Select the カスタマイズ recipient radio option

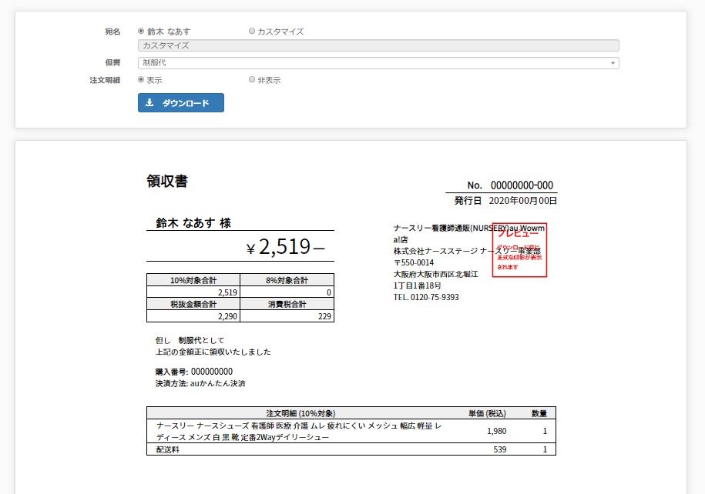(252, 32)
